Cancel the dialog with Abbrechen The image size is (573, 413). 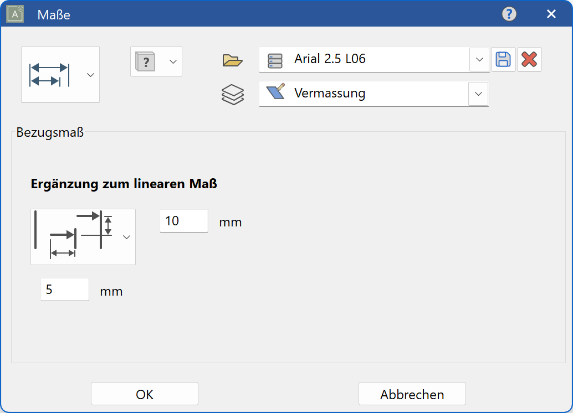point(412,394)
